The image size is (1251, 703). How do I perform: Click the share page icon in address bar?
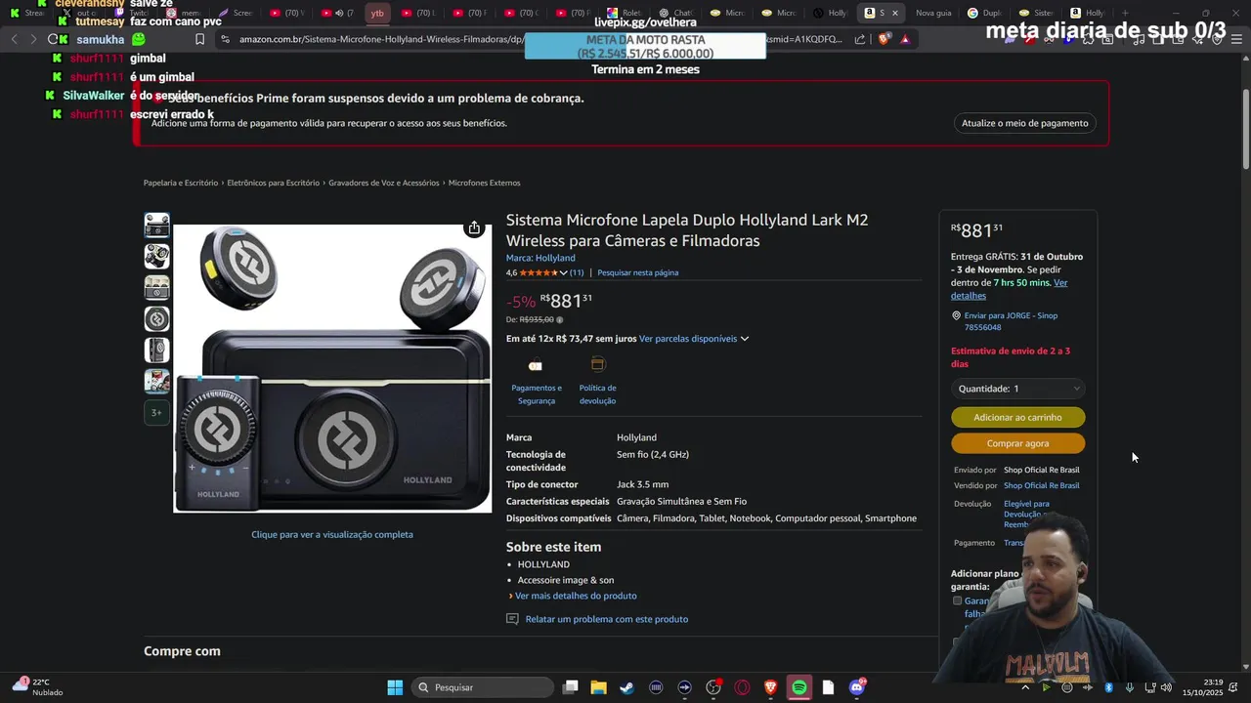(x=860, y=39)
